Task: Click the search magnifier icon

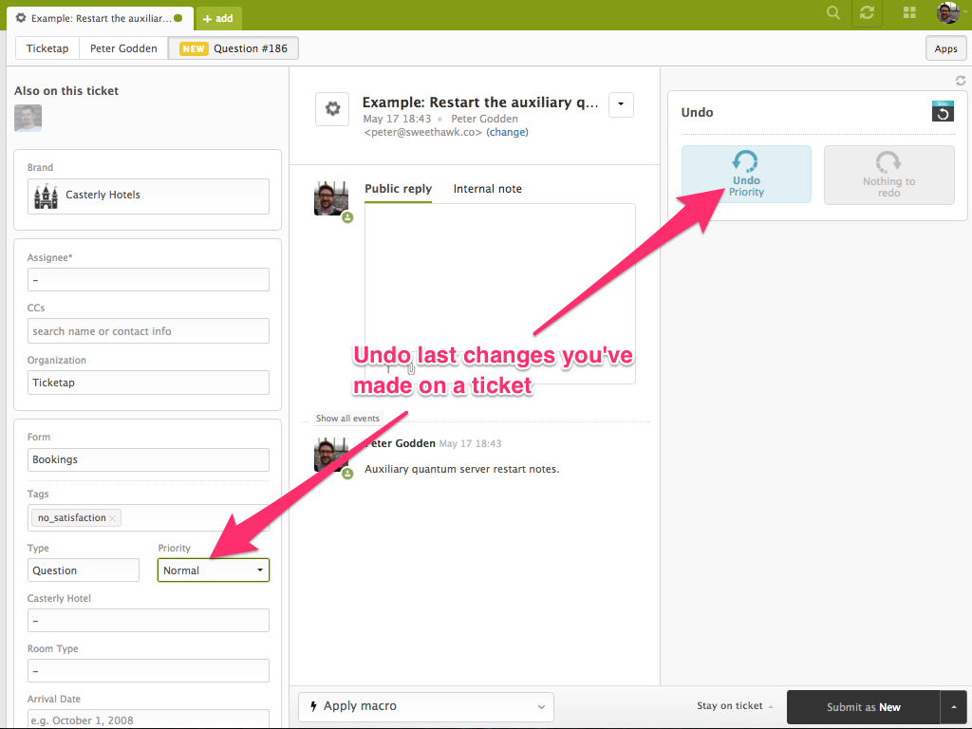Action: coord(833,13)
